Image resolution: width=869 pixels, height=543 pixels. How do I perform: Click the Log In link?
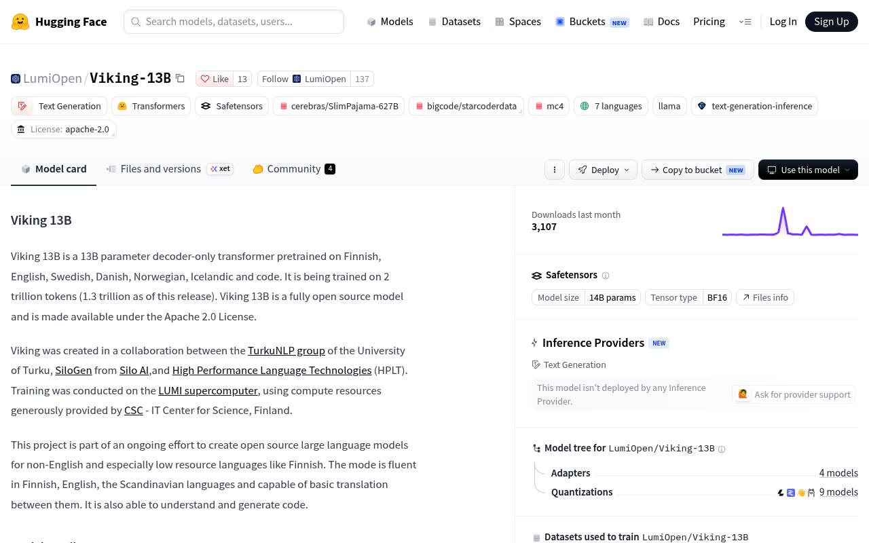[x=783, y=22]
